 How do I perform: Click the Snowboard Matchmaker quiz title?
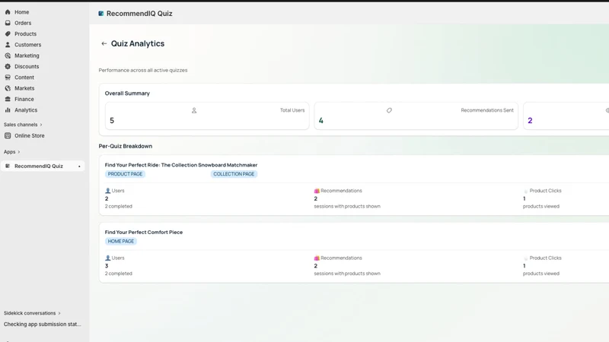point(181,165)
